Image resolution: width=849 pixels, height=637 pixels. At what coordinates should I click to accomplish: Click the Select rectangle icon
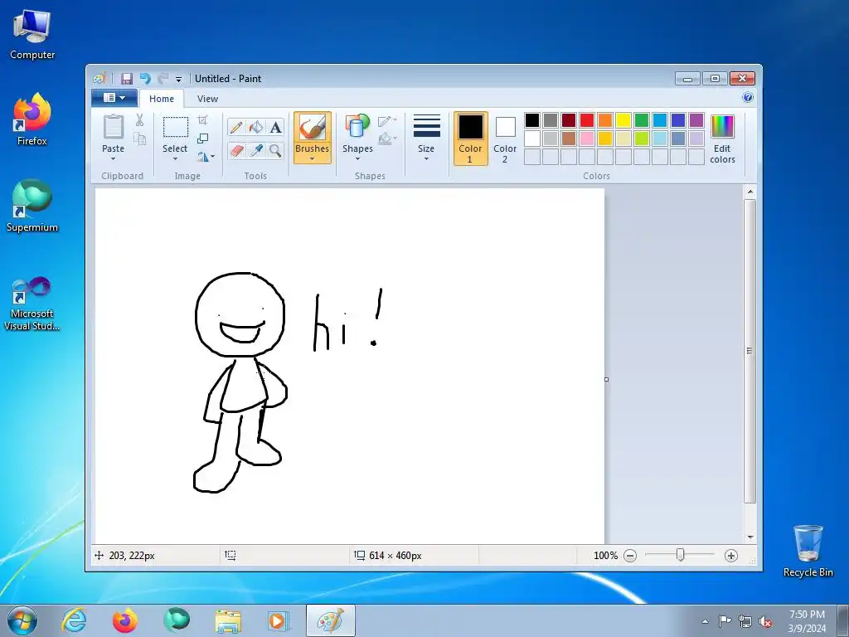click(x=176, y=127)
